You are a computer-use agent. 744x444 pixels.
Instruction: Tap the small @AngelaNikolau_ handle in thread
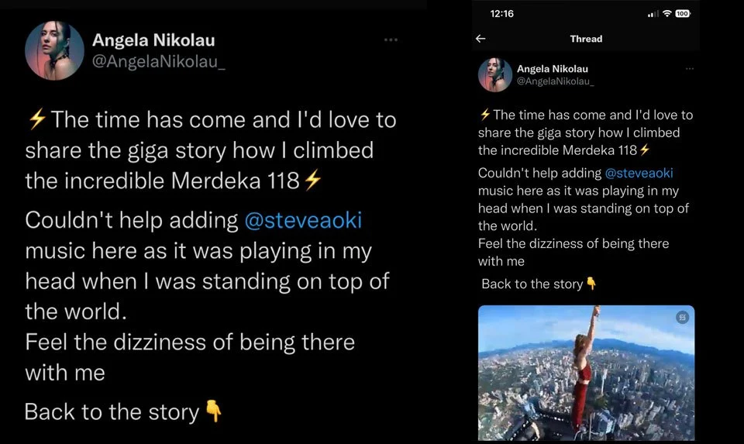pos(555,81)
